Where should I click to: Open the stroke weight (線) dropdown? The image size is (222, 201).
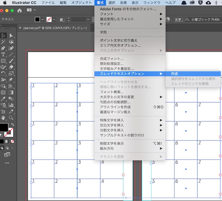88,19
